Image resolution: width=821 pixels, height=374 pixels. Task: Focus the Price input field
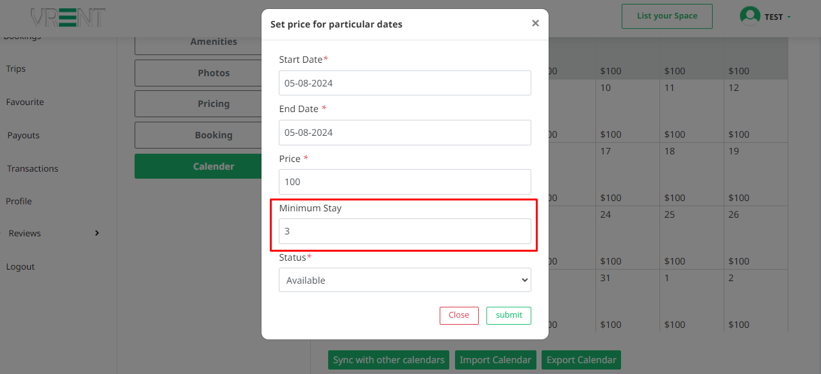coord(404,182)
